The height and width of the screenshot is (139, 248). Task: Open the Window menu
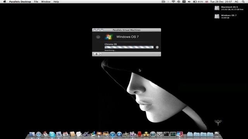point(46,2)
